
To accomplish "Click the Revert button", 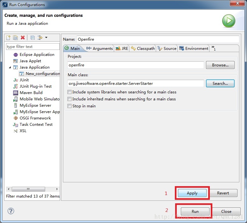I will pos(223,193).
